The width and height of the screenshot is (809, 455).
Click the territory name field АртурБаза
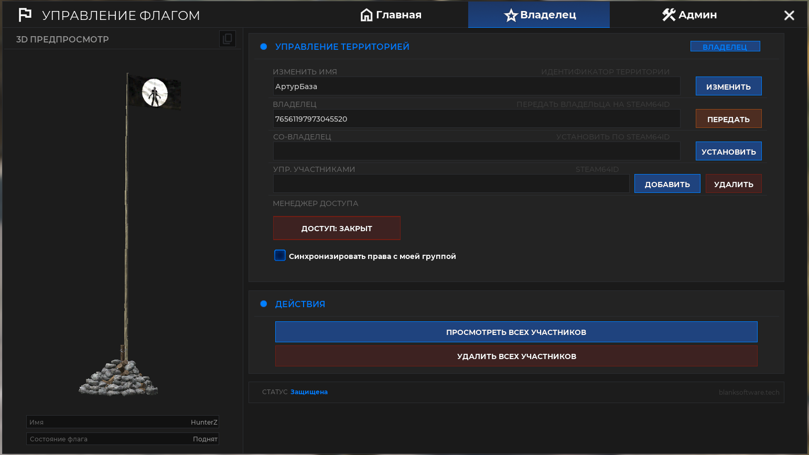pos(477,86)
